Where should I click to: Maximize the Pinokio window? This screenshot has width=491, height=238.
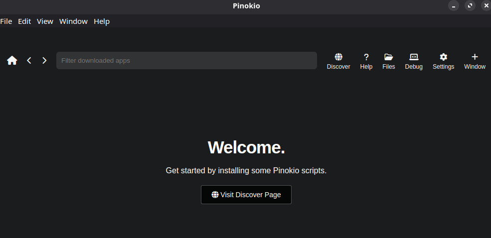click(x=470, y=5)
